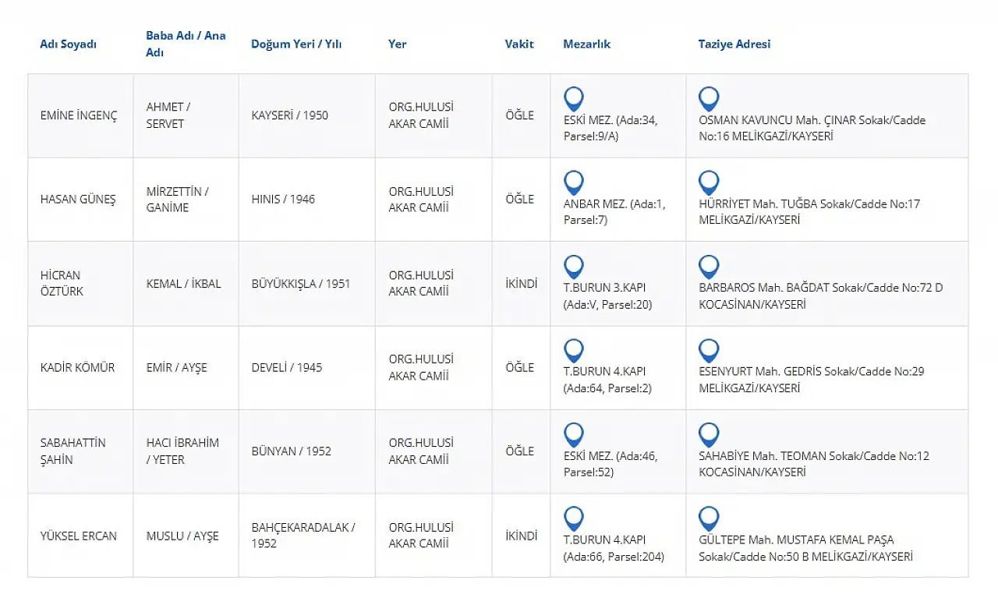The height and width of the screenshot is (605, 998).
Task: Click the Adı Soyadı column header
Action: (x=69, y=44)
